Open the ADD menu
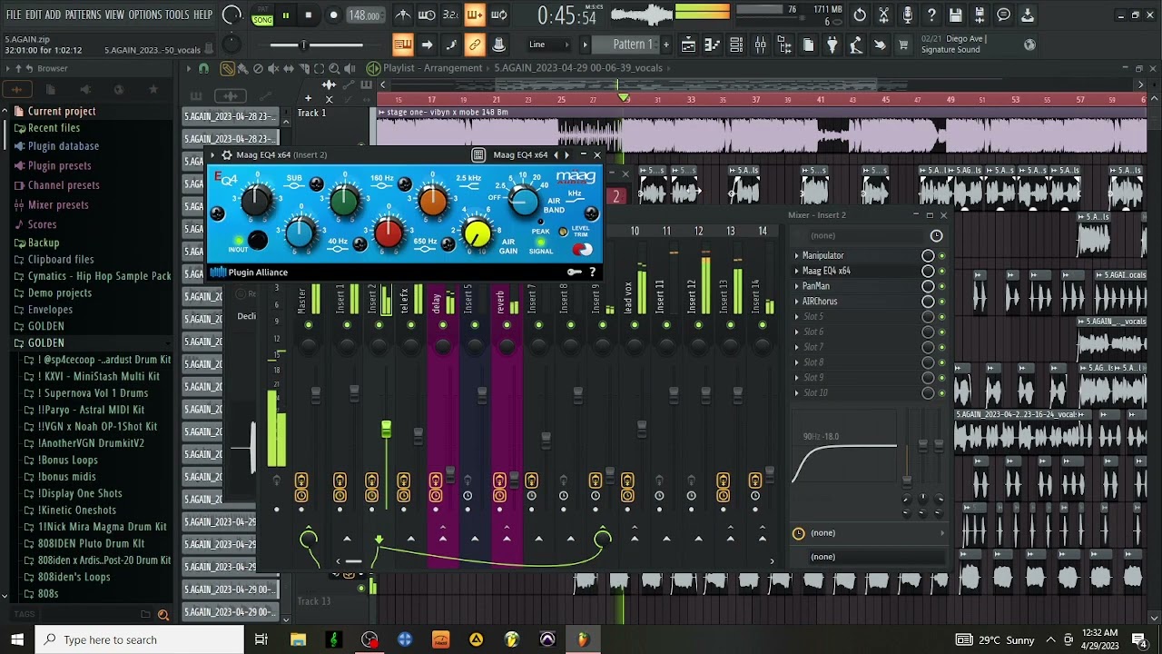The image size is (1162, 654). tap(54, 15)
